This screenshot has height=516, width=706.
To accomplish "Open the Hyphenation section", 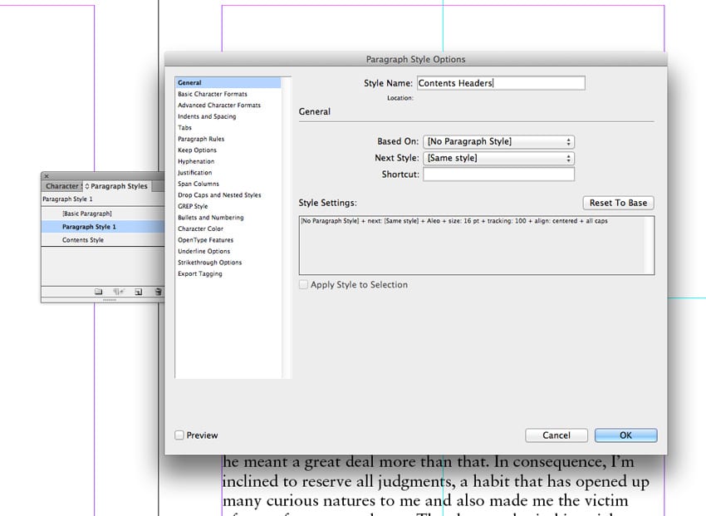I will coord(196,162).
